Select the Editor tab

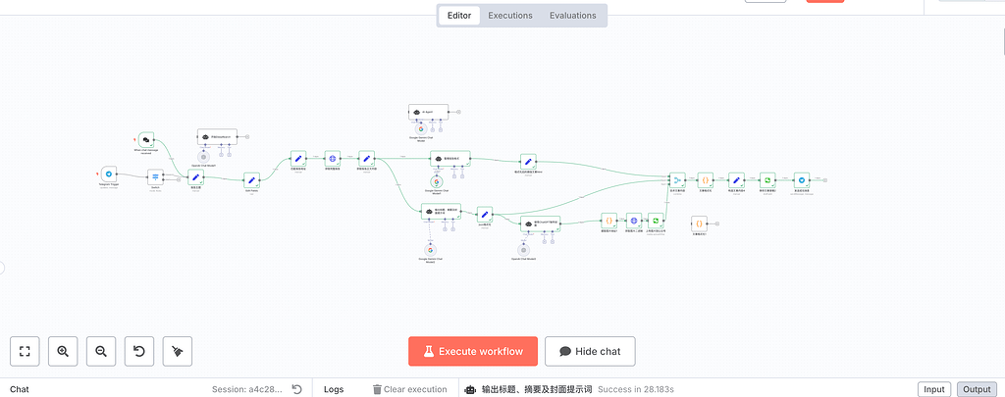tap(459, 16)
